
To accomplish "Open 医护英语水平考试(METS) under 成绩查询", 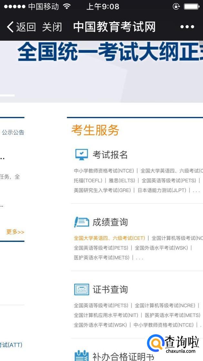I will [x=102, y=257].
